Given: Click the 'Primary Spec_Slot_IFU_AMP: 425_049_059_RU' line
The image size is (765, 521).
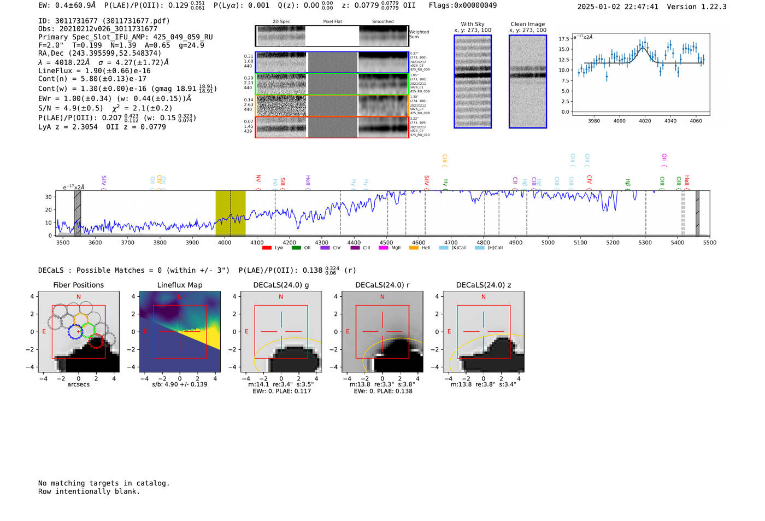Looking at the screenshot, I should [x=126, y=37].
